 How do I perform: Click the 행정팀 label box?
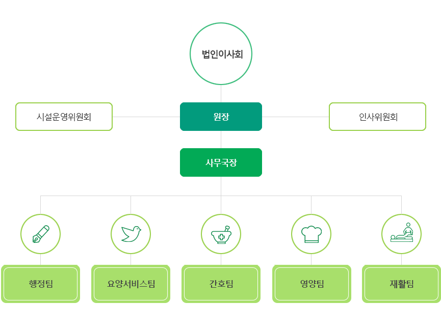pyautogui.click(x=40, y=284)
